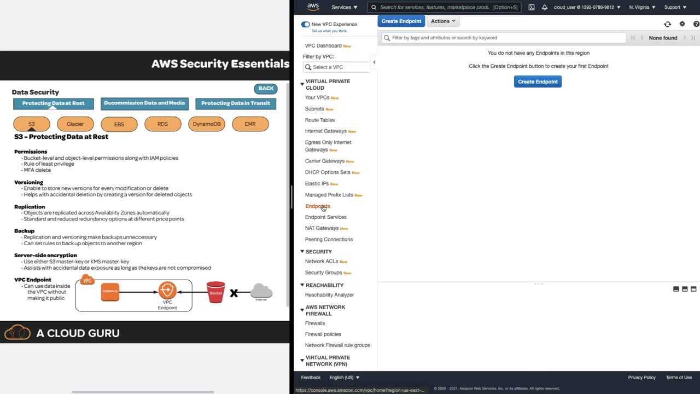The height and width of the screenshot is (394, 700).
Task: Click the A Cloud Guru logo icon
Action: tap(17, 332)
